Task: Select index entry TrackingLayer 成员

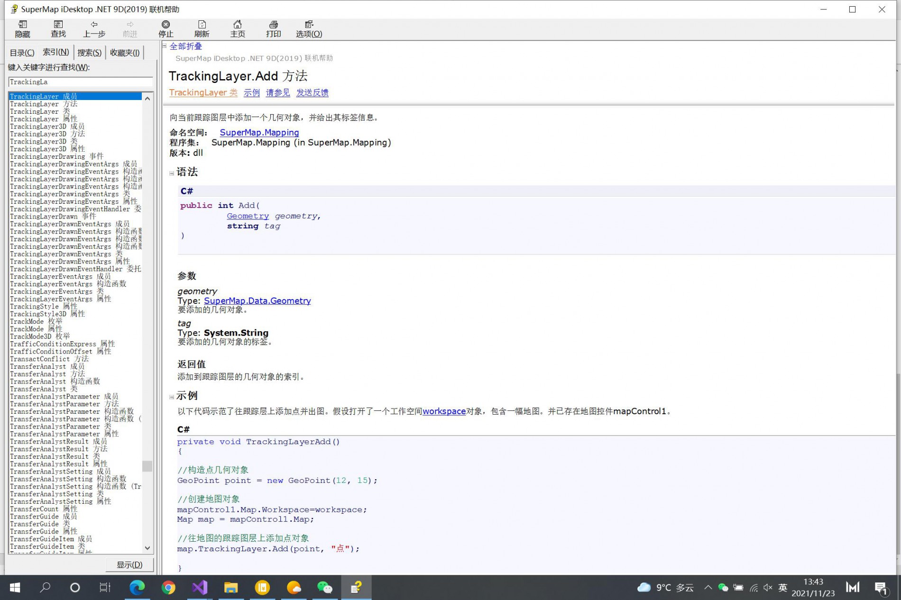Action: pyautogui.click(x=75, y=96)
